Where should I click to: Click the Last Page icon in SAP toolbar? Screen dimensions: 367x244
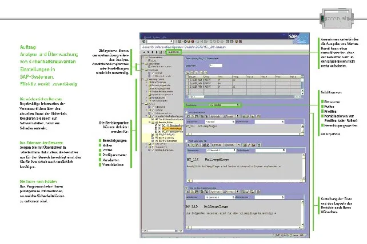222,41
